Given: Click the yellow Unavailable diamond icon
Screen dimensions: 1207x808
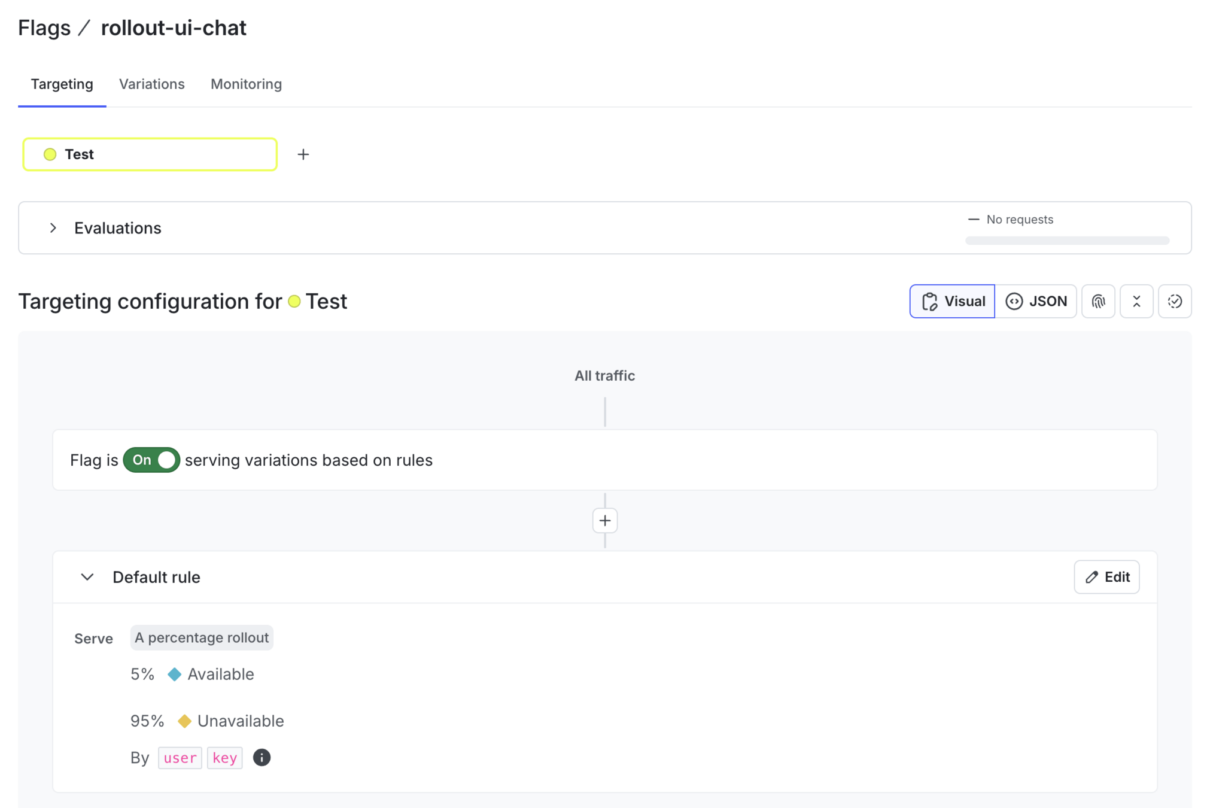Looking at the screenshot, I should (x=184, y=721).
